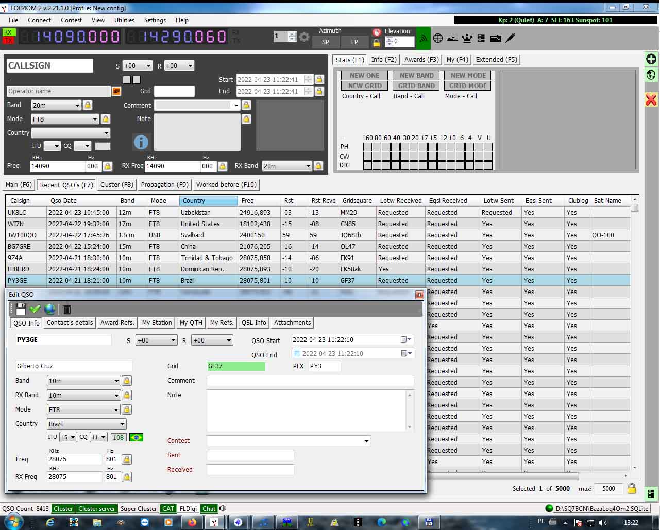
Task: Open the ITU 15 dropdown in Edit QSO
Action: [x=73, y=437]
